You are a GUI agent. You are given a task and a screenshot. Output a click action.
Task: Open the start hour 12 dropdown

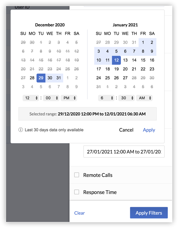pos(31,98)
